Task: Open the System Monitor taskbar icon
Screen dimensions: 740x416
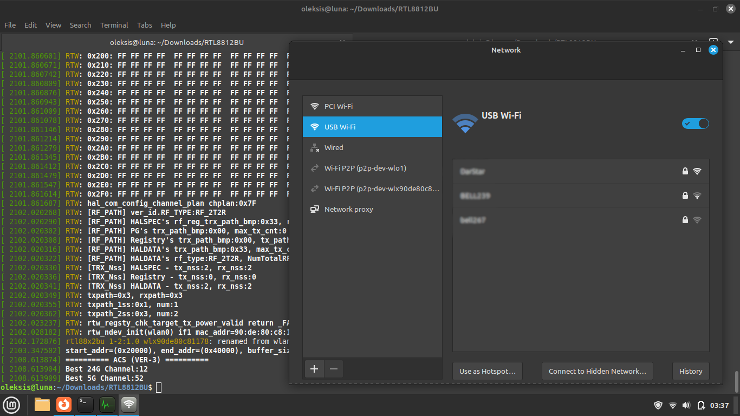Action: pos(107,405)
